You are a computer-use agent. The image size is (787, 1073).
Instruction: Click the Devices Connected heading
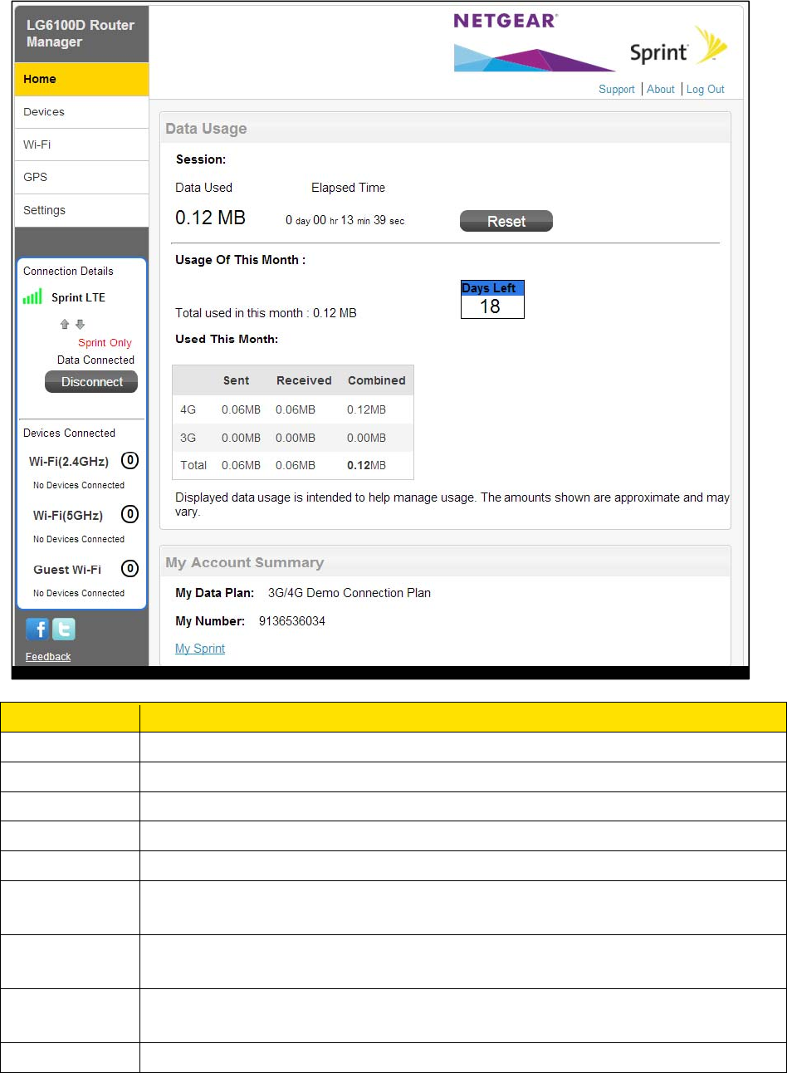point(69,433)
